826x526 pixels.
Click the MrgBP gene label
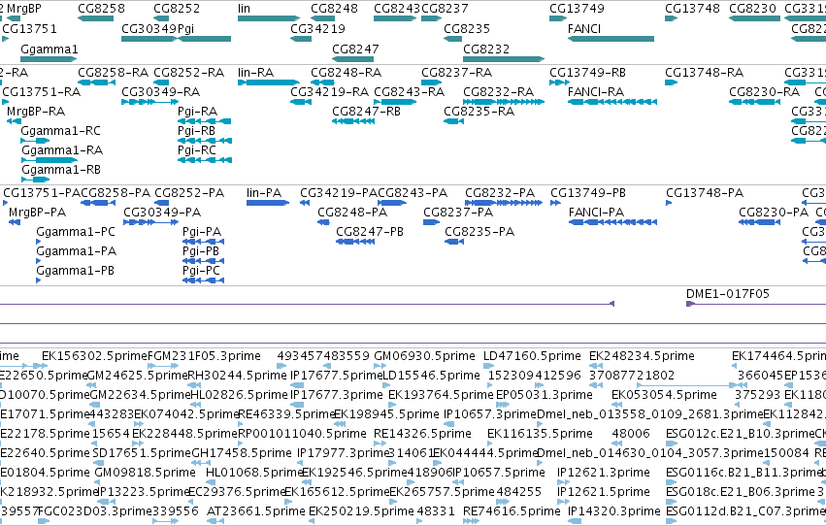[x=23, y=9]
